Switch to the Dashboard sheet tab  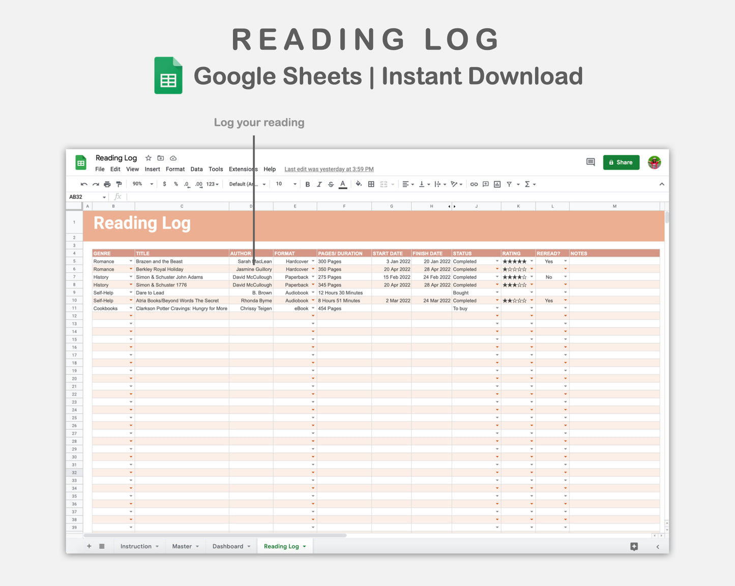tap(227, 546)
